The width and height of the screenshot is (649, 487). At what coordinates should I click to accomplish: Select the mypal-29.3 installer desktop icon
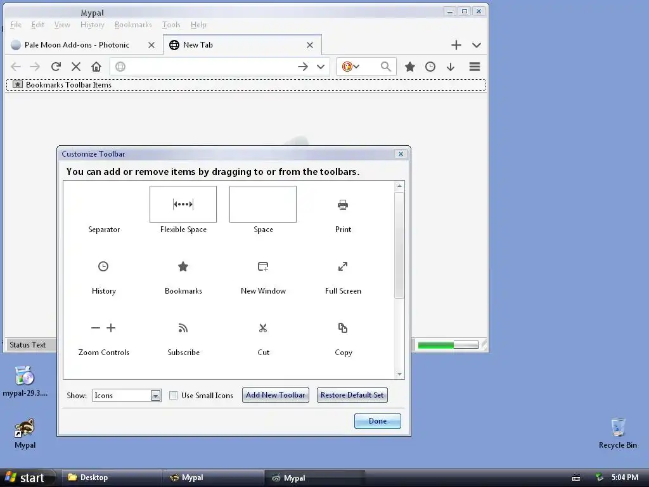pyautogui.click(x=25, y=381)
